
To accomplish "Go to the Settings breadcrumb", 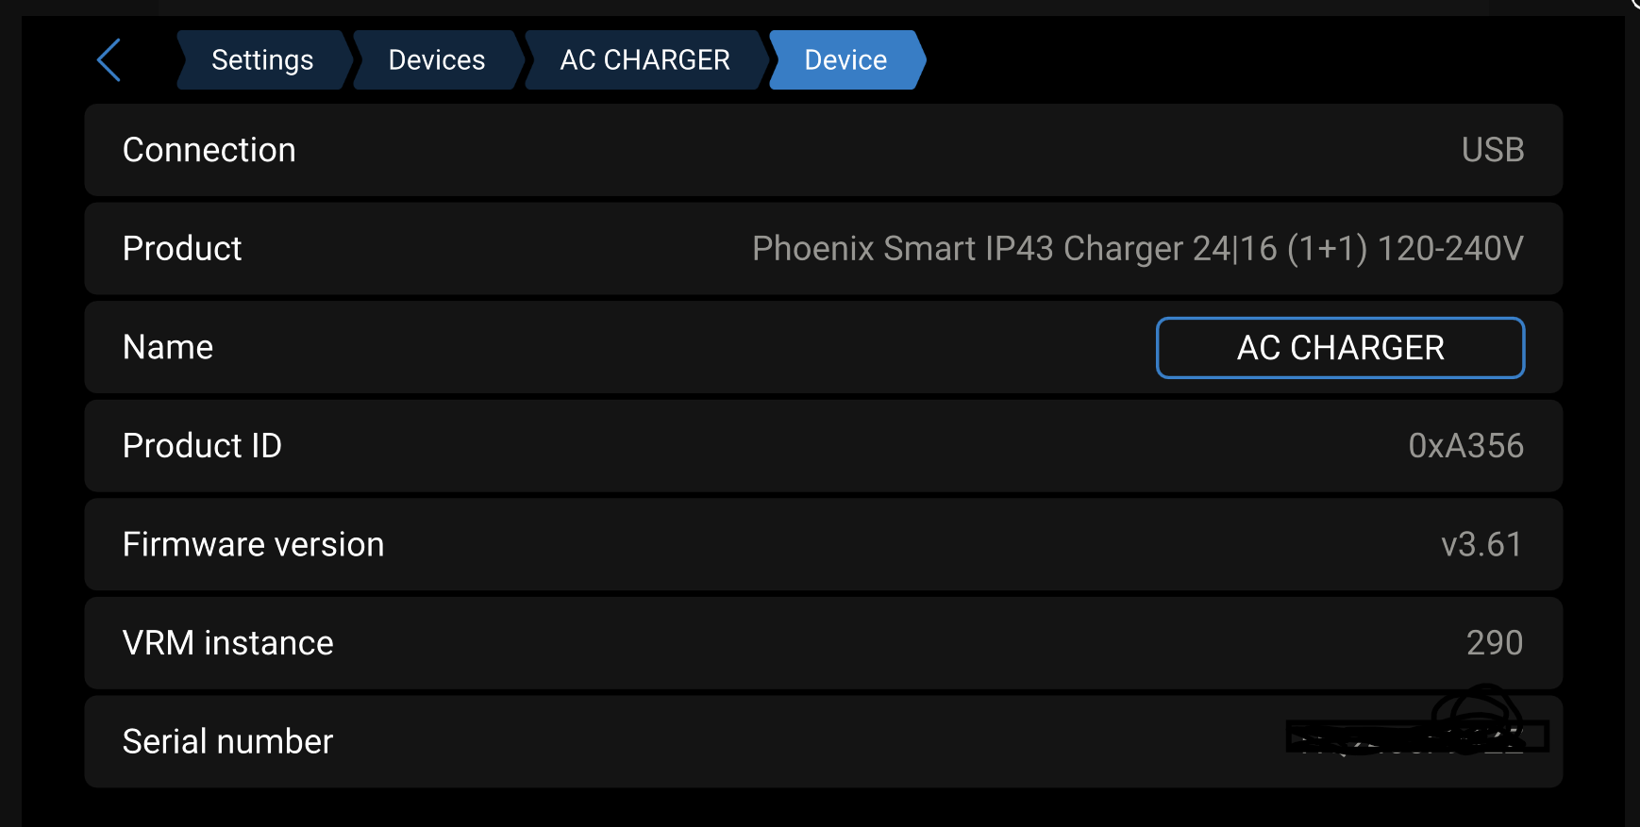I will (x=262, y=60).
